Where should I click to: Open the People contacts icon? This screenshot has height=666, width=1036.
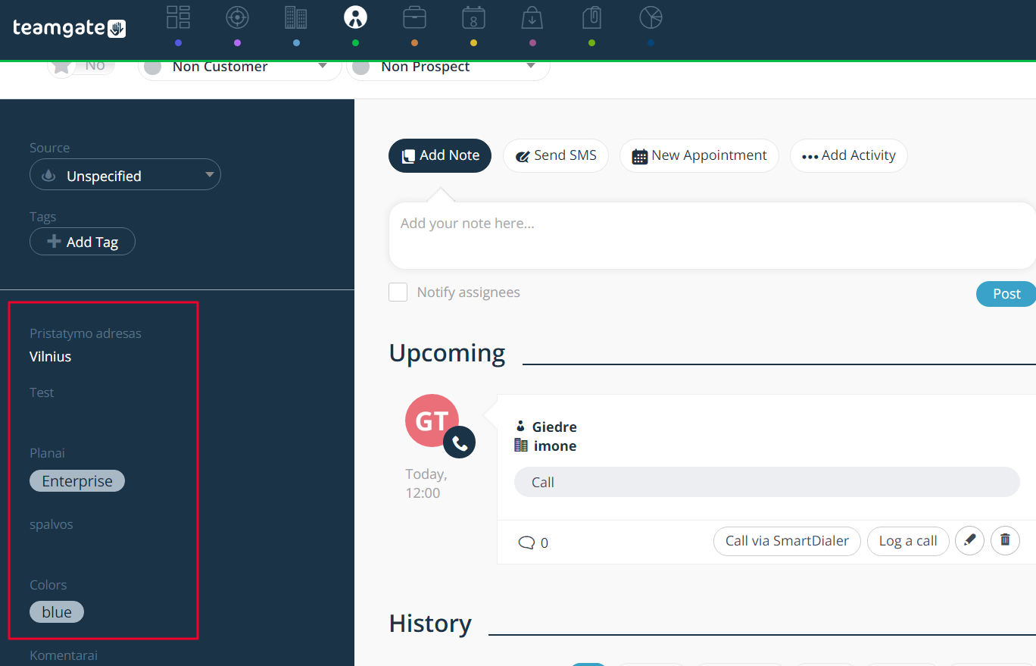[355, 17]
